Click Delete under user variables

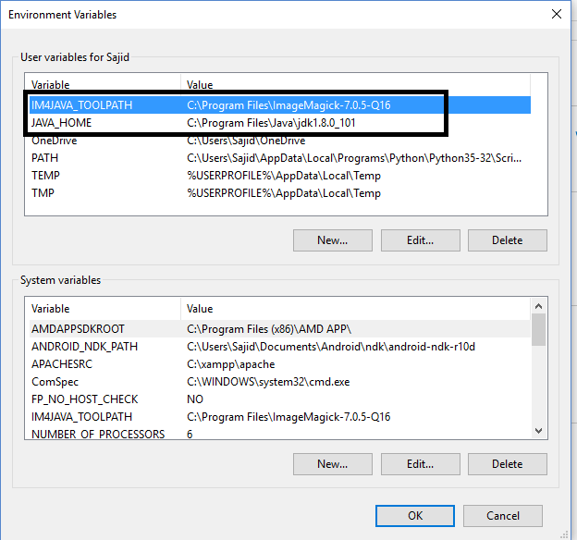[x=508, y=240]
